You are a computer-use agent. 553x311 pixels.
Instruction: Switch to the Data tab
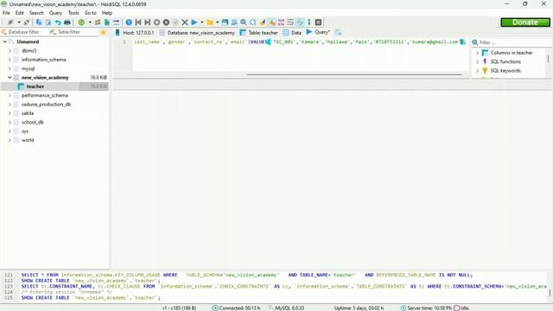point(292,33)
